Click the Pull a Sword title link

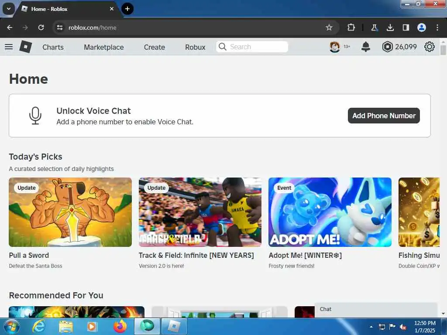click(x=29, y=255)
